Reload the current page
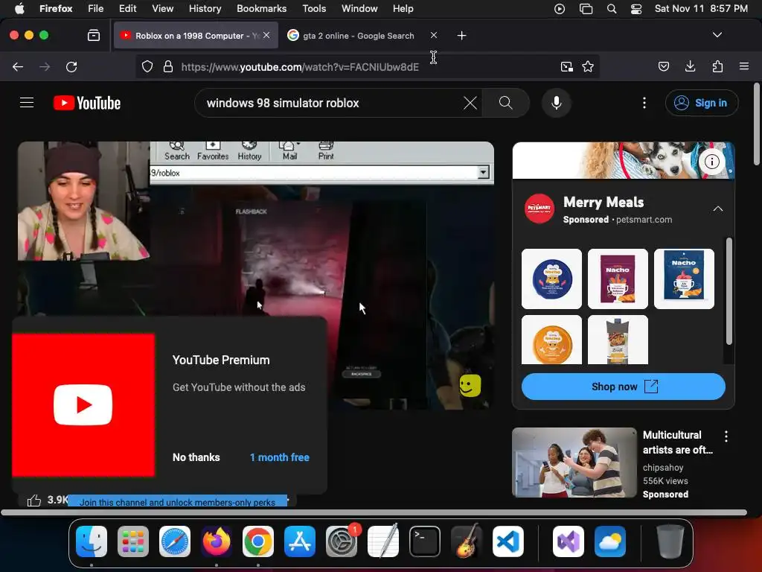 [x=71, y=66]
